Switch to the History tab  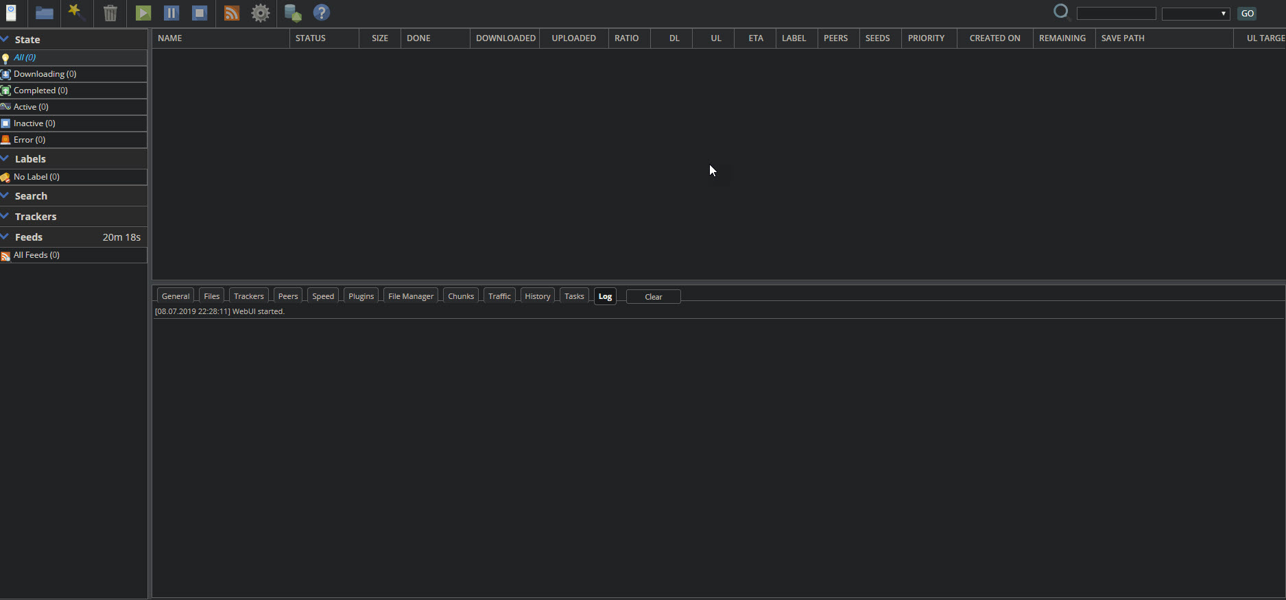point(538,296)
